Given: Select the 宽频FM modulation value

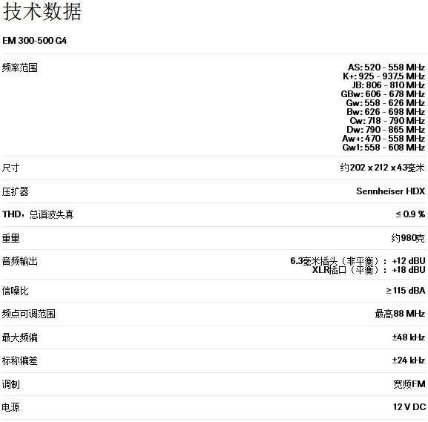Looking at the screenshot, I should click(409, 384).
